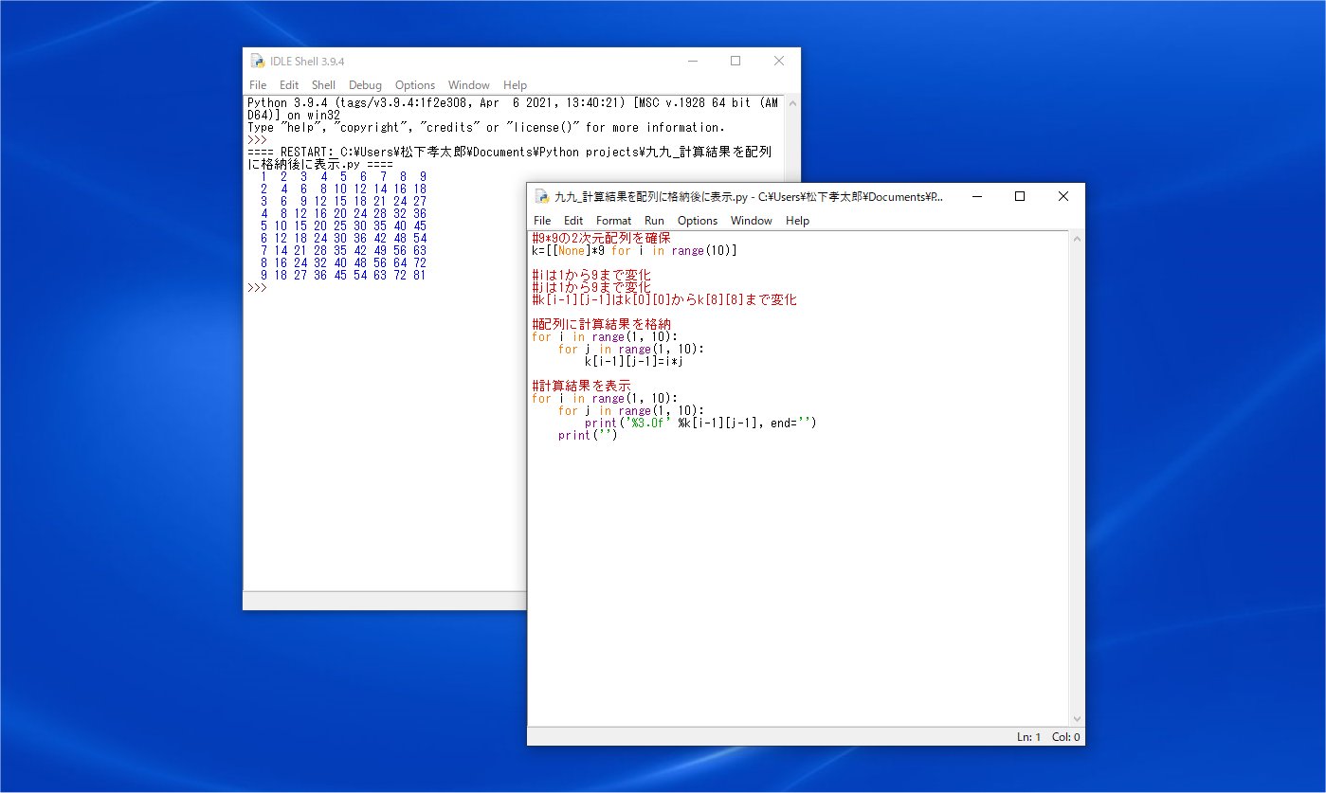Click scroll-down arrow in editor scrollbar
1326x793 pixels.
click(1076, 719)
